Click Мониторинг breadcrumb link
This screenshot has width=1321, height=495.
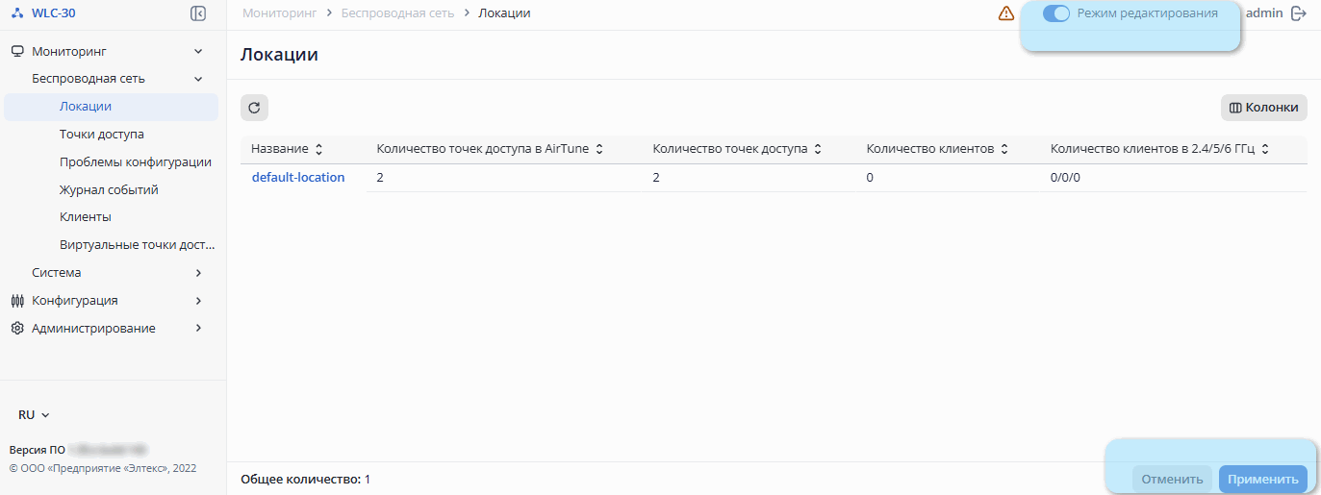click(x=279, y=13)
